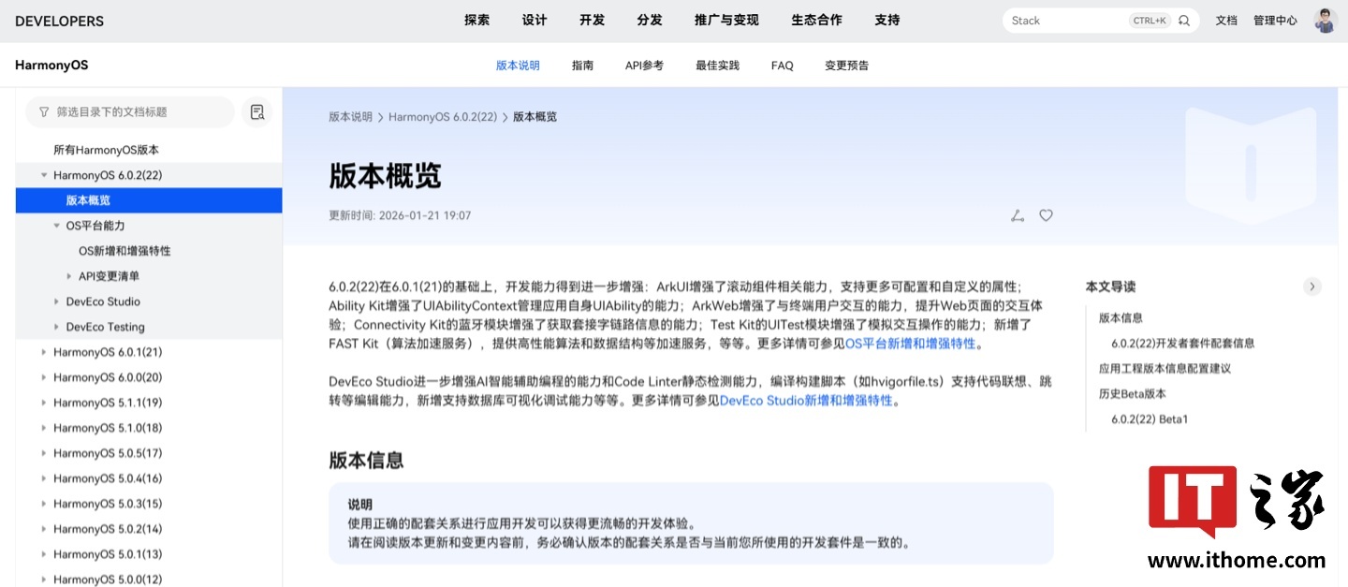Collapse the 本文导读 panel with the arrow button
Image resolution: width=1348 pixels, height=587 pixels.
(1312, 286)
